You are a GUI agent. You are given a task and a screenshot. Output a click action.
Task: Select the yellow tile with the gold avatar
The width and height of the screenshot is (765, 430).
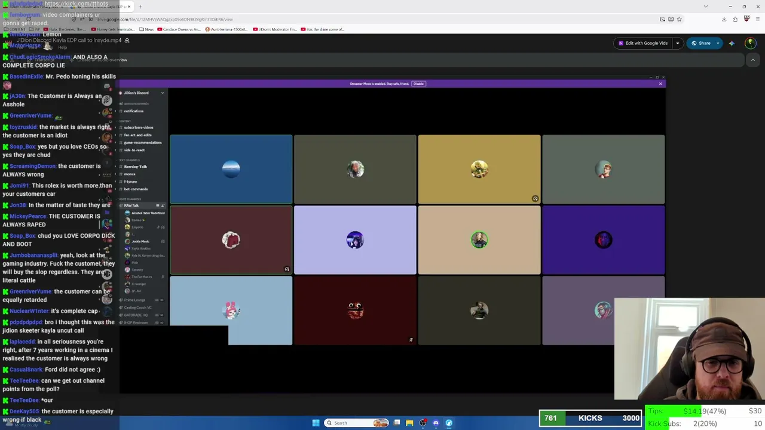coord(479,169)
